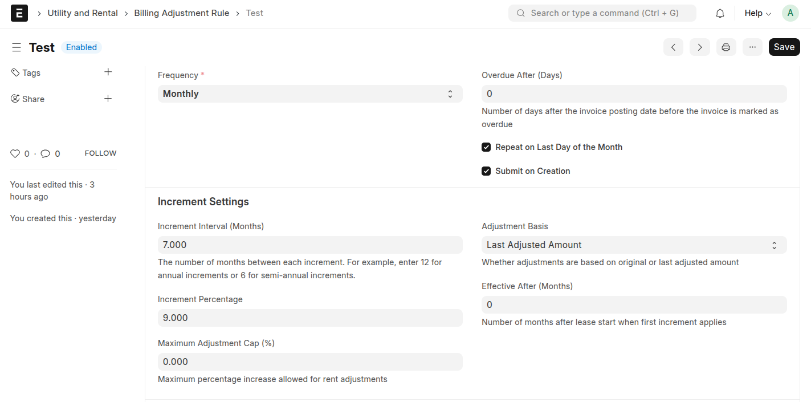811x402 pixels.
Task: Open the ERPNext home logo
Action: [x=19, y=13]
